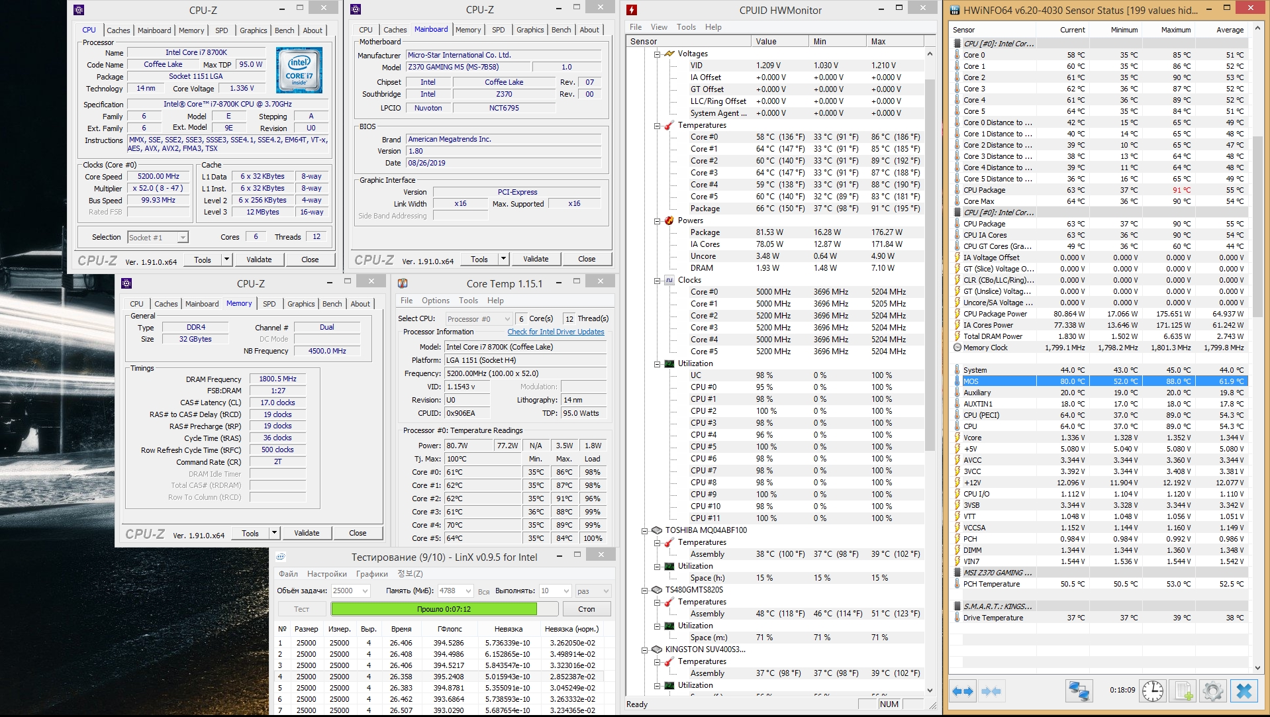Close sensor status with blue X icon
1270x717 pixels.
1244,691
